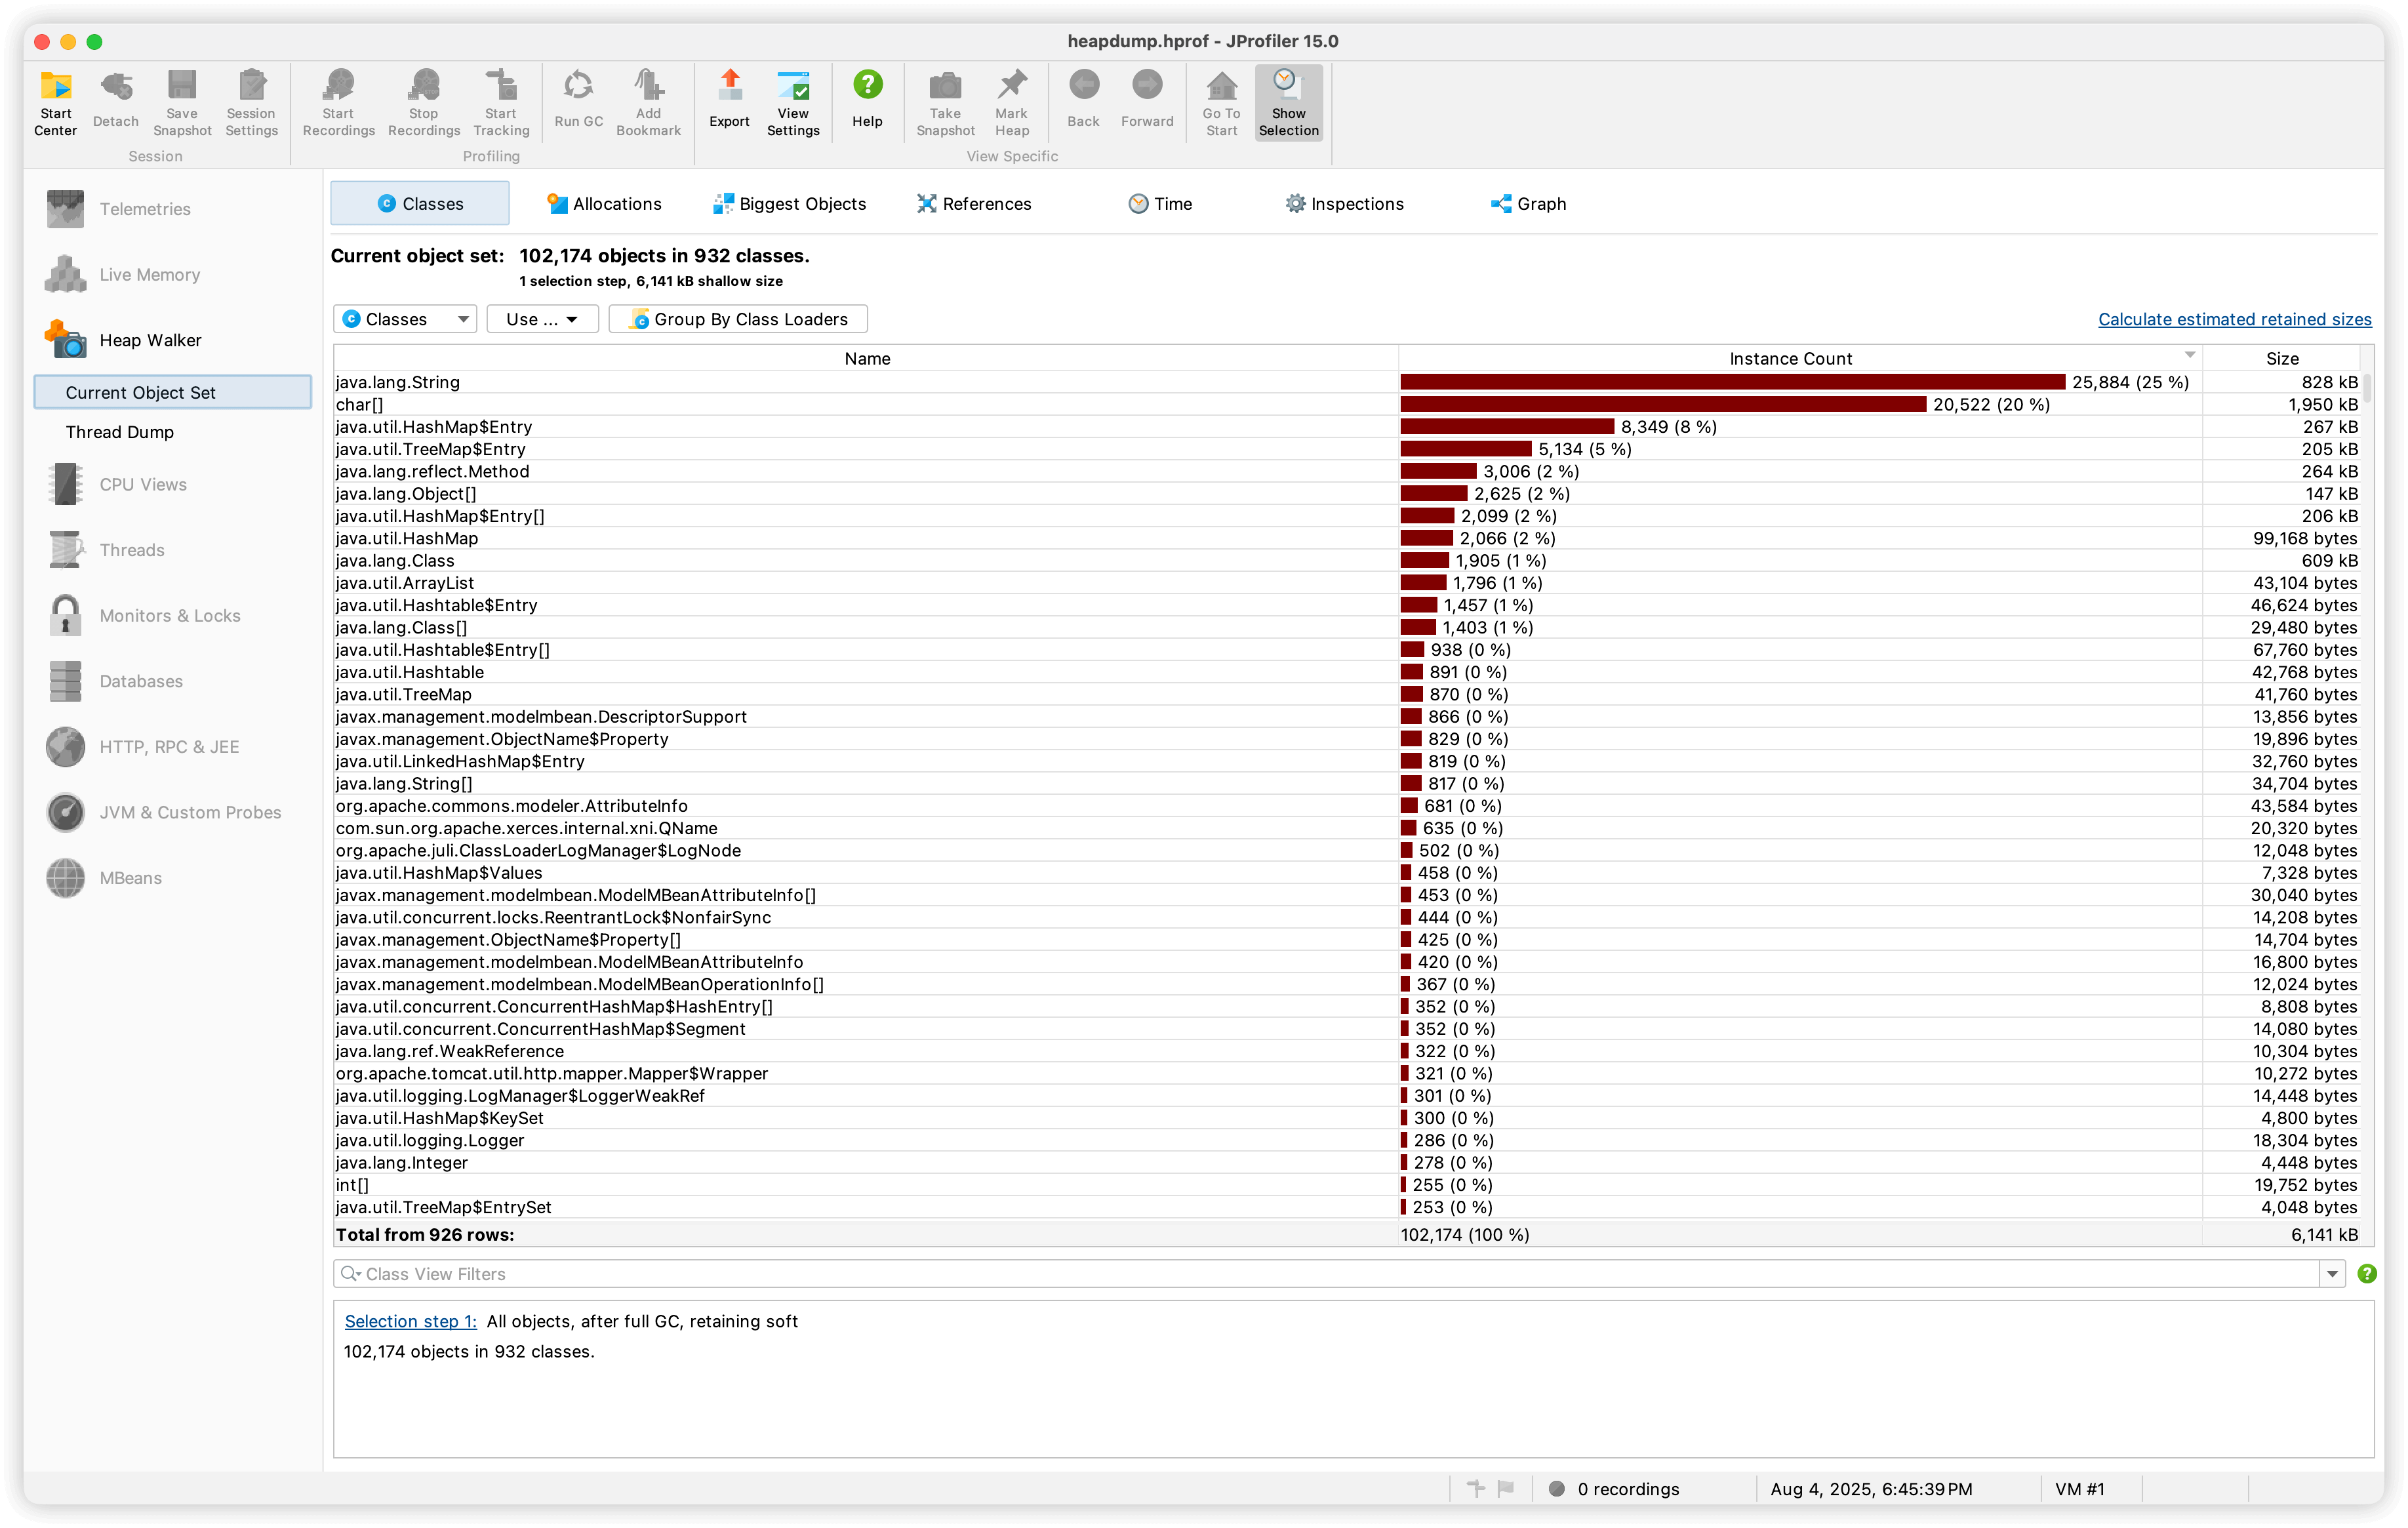Viewport: 2408px width, 1528px height.
Task: Switch to the Graph view tab
Action: click(1529, 204)
